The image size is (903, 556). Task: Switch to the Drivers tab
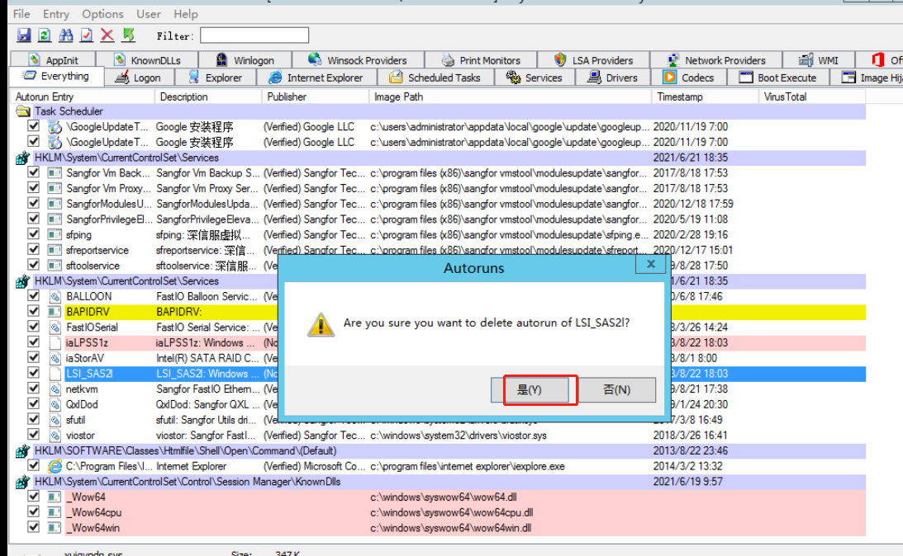(612, 78)
